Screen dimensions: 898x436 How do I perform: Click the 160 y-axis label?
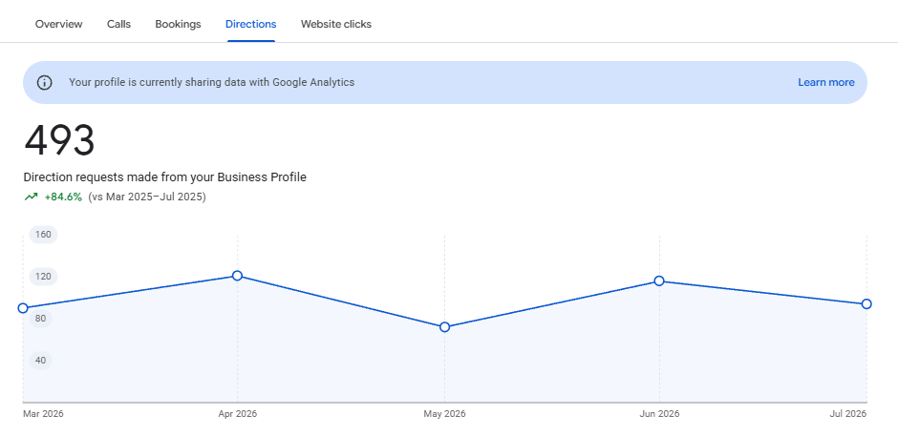pos(44,235)
